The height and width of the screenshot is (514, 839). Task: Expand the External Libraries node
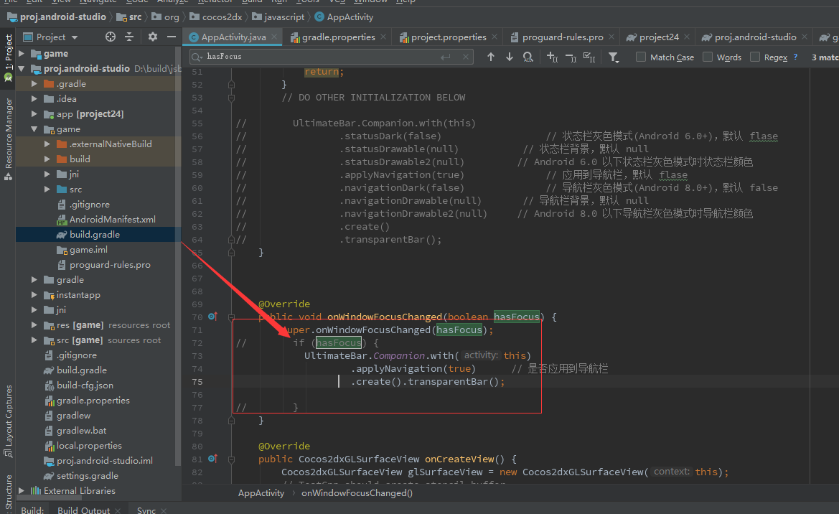22,491
